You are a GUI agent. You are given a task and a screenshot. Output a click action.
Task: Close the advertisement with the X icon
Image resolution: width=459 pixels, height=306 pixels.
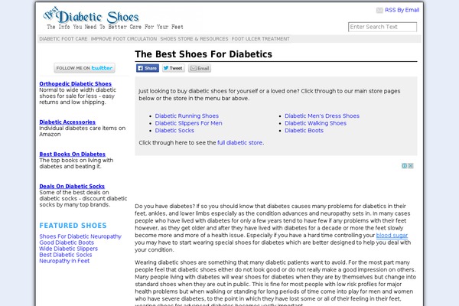coord(411,166)
